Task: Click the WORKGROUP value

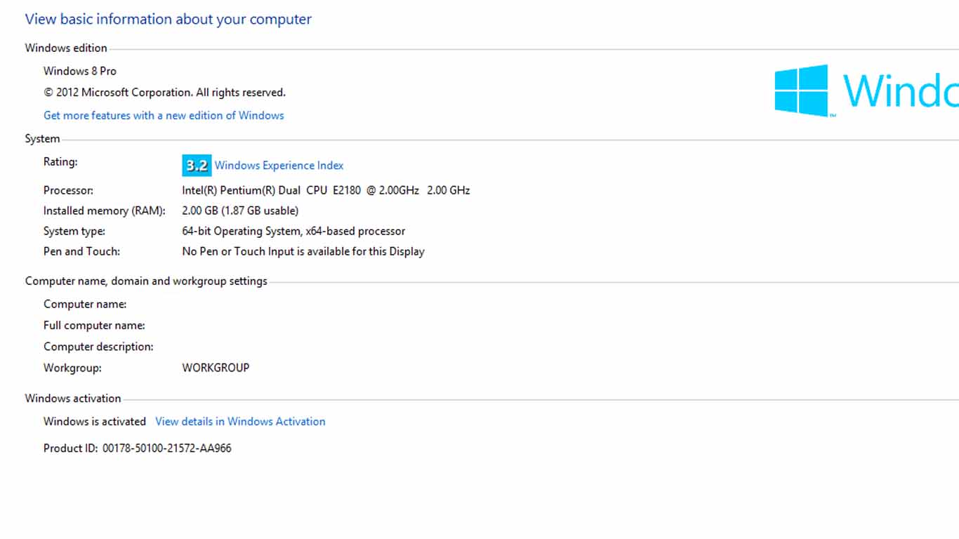Action: click(x=216, y=368)
